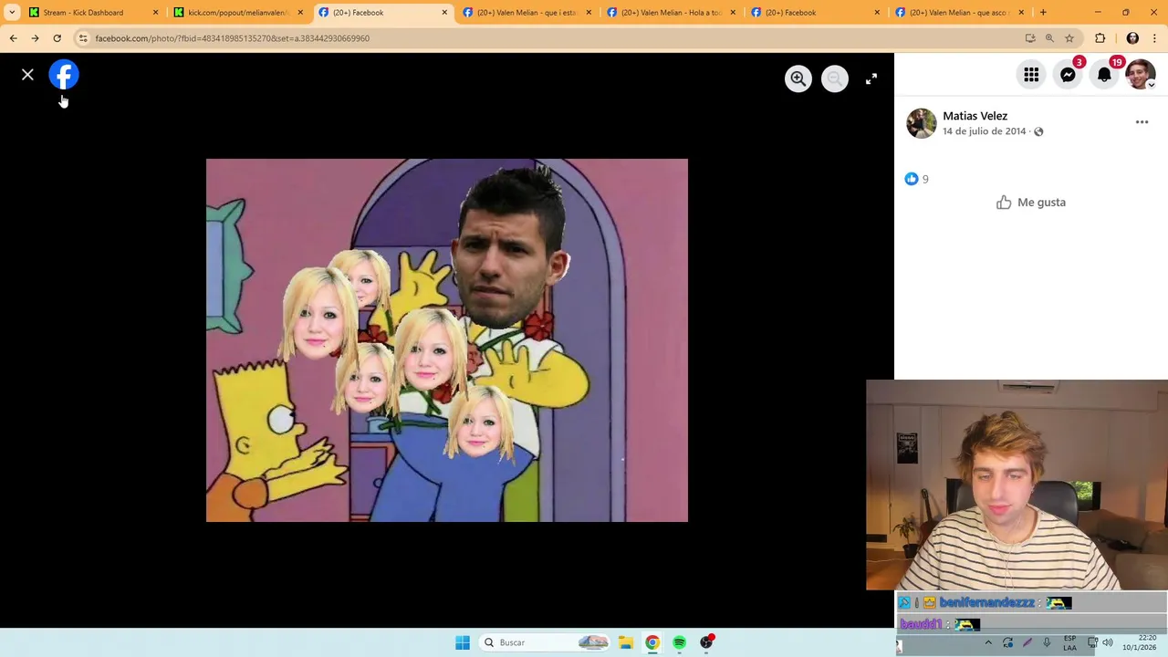Switch to Valen Melian - que asco tab
This screenshot has height=657, width=1168.
tap(958, 13)
